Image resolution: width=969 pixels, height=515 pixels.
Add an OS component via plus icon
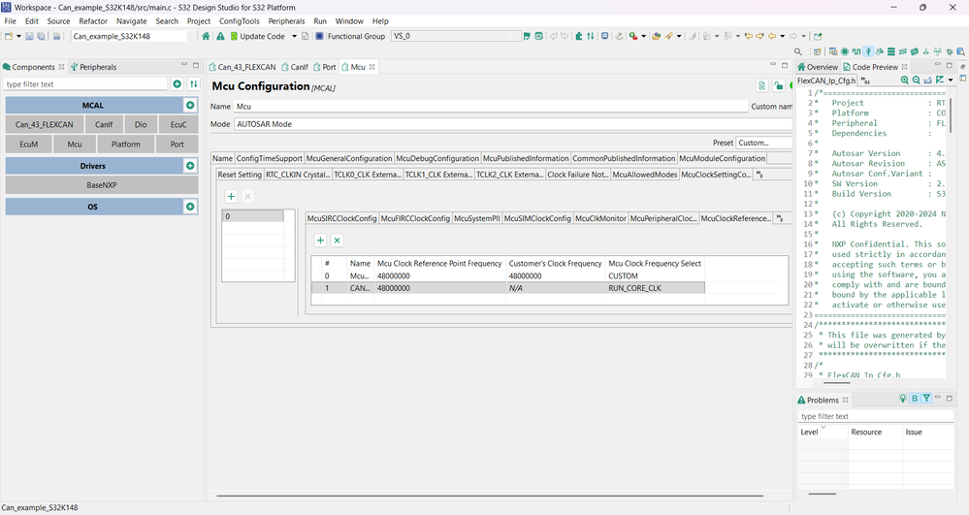coord(190,207)
